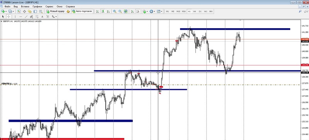Image resolution: width=309 pixels, height=140 pixels.
Task: Open the Templates icon
Action: (158, 12)
